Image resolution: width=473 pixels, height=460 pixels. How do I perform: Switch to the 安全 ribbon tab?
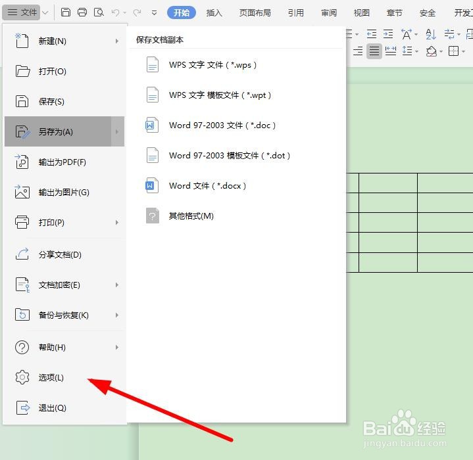coord(428,12)
